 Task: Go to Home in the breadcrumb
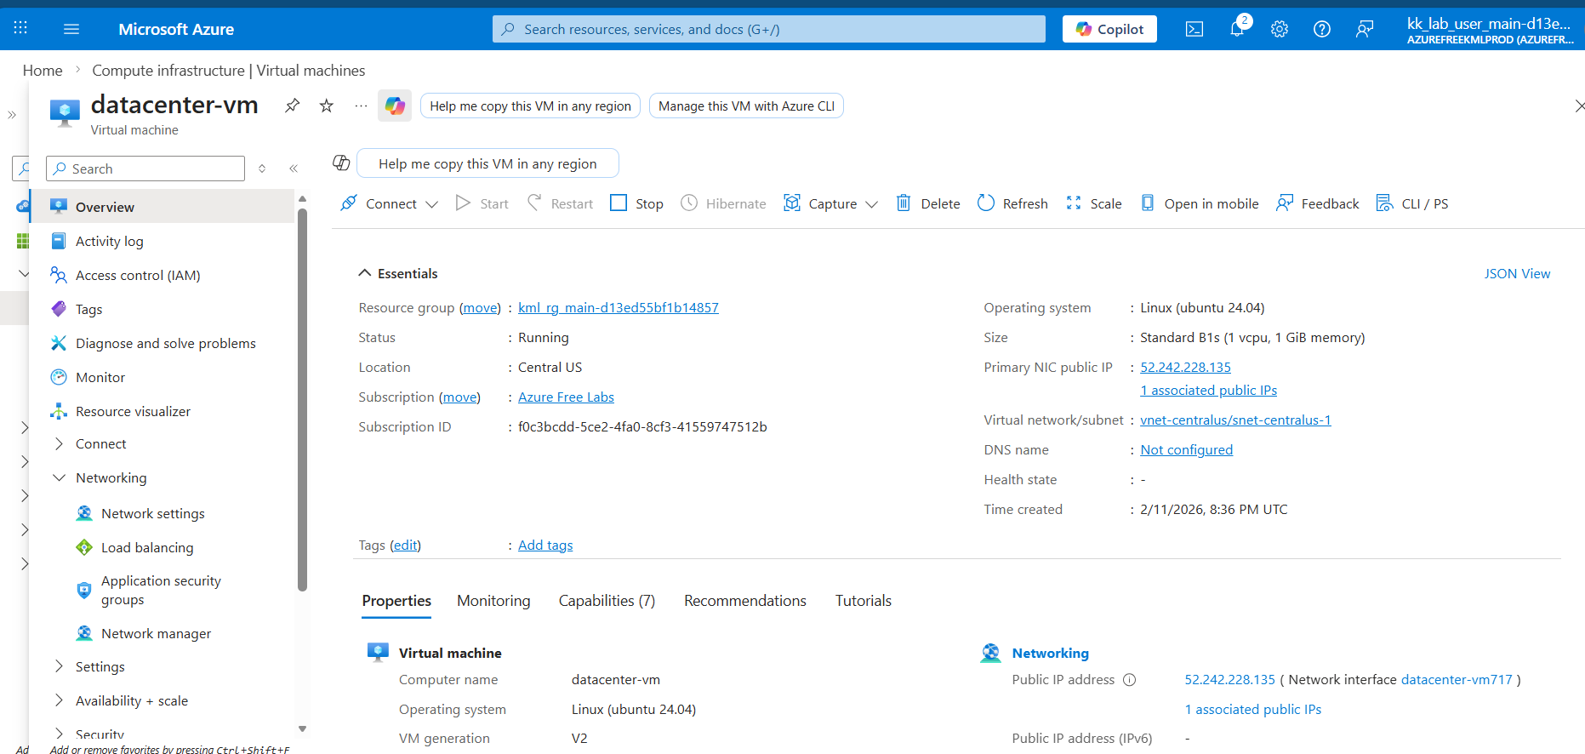click(x=43, y=71)
